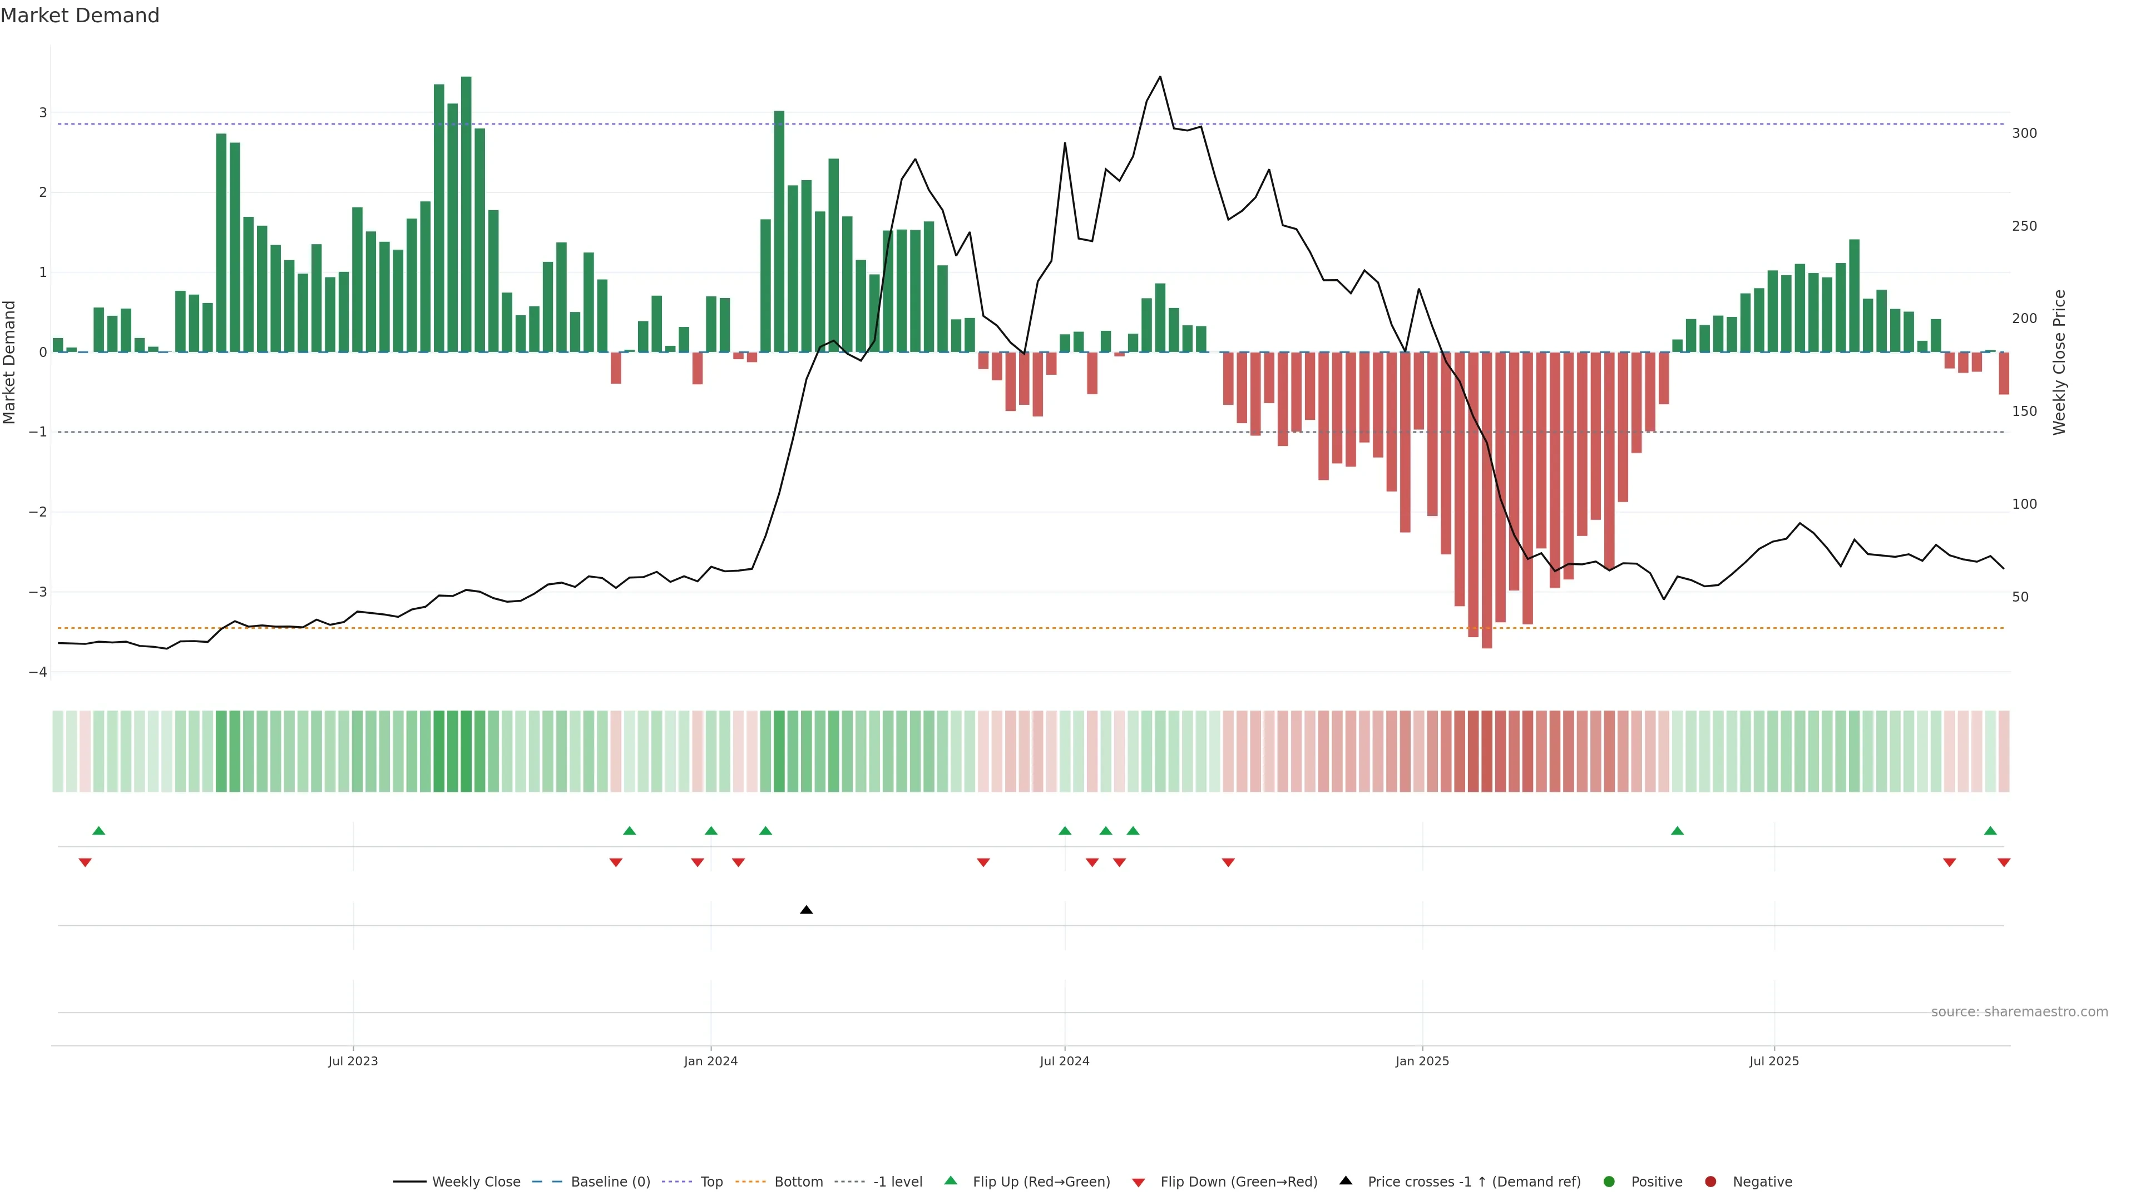Click the Market Demand chart title
The image size is (2136, 1201).
click(80, 16)
